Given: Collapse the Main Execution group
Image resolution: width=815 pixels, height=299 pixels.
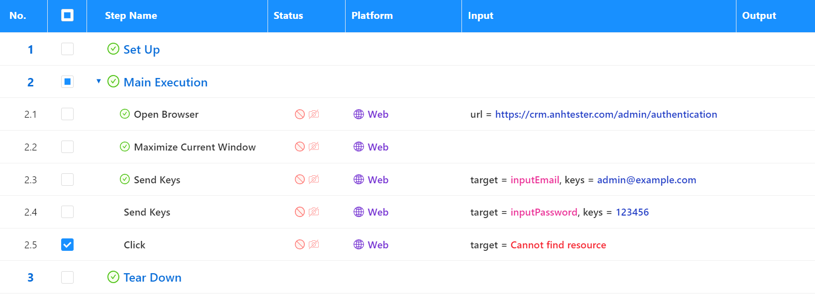Looking at the screenshot, I should point(98,81).
